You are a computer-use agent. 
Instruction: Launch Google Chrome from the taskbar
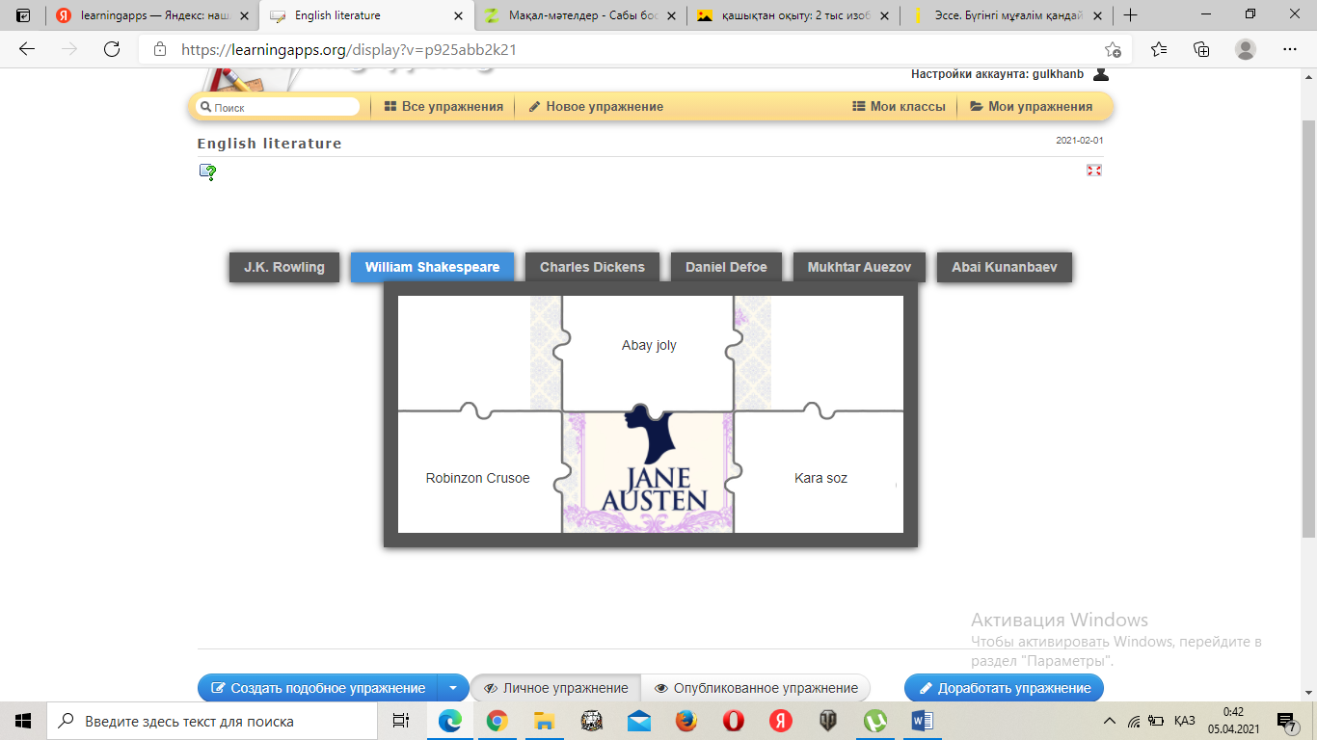[497, 721]
